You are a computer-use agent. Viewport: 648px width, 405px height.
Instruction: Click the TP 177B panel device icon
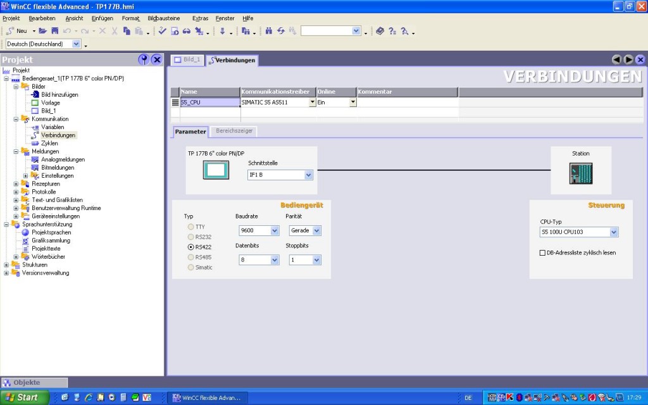pos(216,170)
